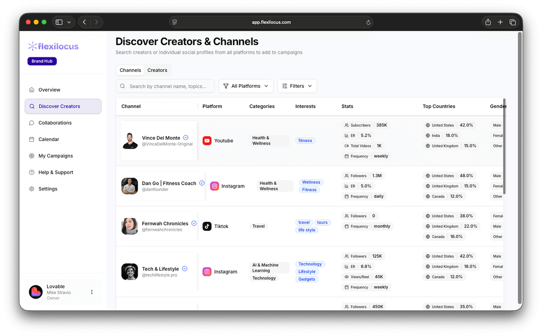
Task: Open the Calendar section
Action: 49,139
